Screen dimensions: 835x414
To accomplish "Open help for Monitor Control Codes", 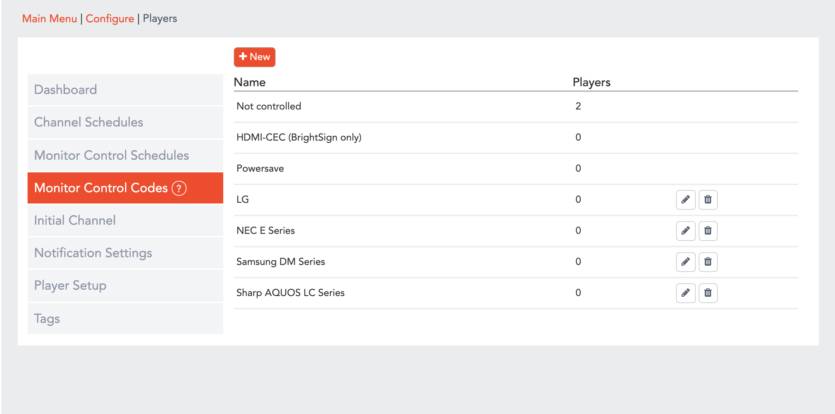I will pos(179,188).
